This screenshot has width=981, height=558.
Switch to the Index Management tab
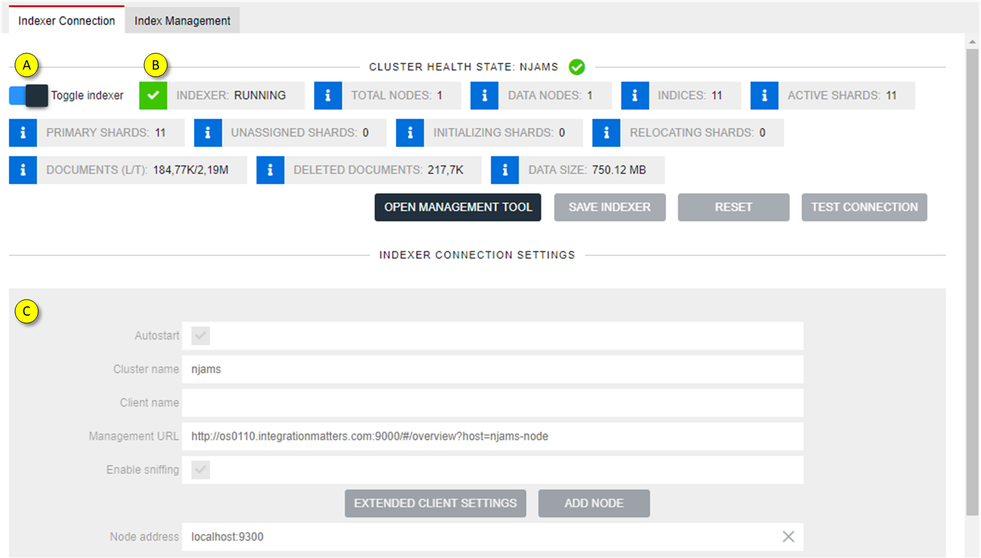183,21
